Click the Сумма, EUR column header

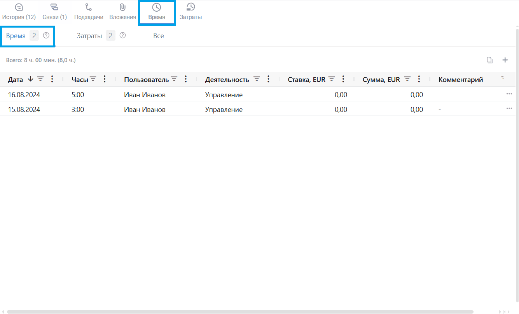pos(381,80)
